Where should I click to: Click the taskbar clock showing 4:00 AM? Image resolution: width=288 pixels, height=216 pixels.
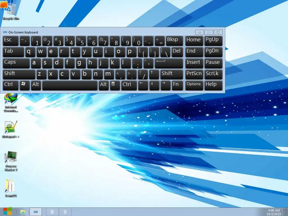coord(274,212)
